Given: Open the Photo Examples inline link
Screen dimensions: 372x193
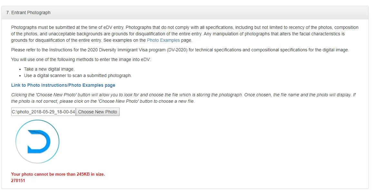Looking at the screenshot, I should [163, 40].
